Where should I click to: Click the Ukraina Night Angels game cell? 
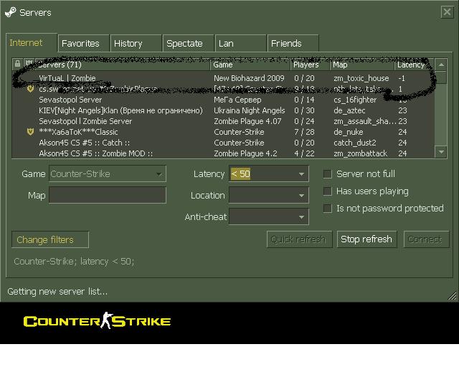pyautogui.click(x=250, y=110)
